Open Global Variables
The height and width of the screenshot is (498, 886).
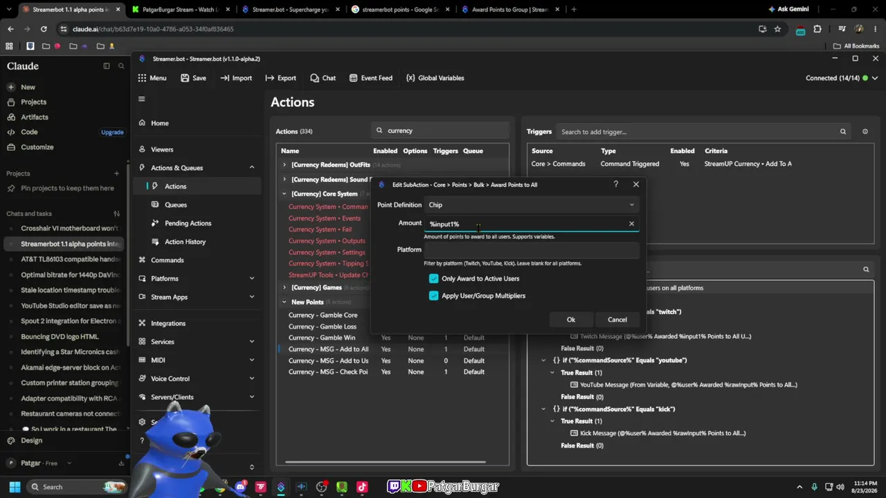pyautogui.click(x=435, y=78)
